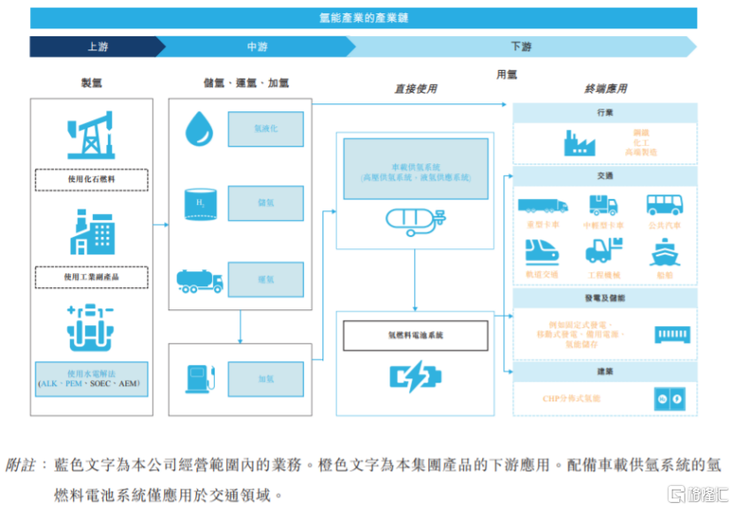Click the 使用工業副產品 dashed label
Screen dimensions: 734x509
[91, 277]
